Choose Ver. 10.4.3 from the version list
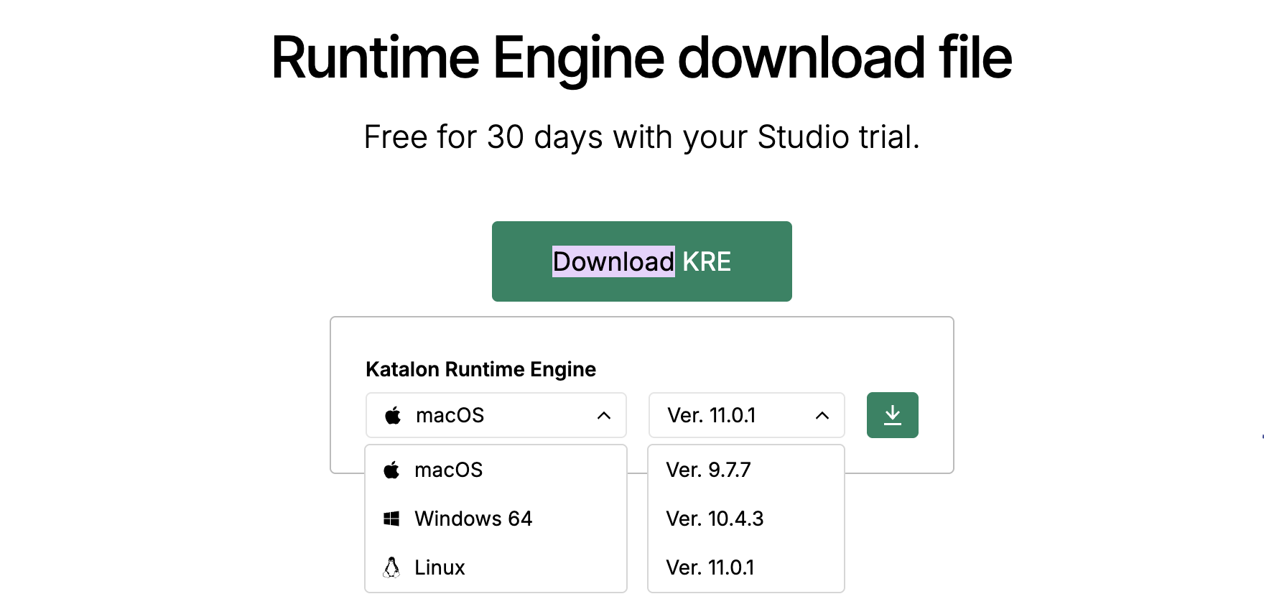This screenshot has height=599, width=1264. coord(746,519)
